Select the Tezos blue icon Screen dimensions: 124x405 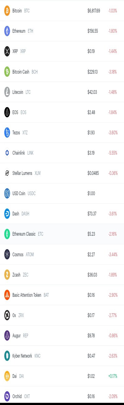click(7, 133)
